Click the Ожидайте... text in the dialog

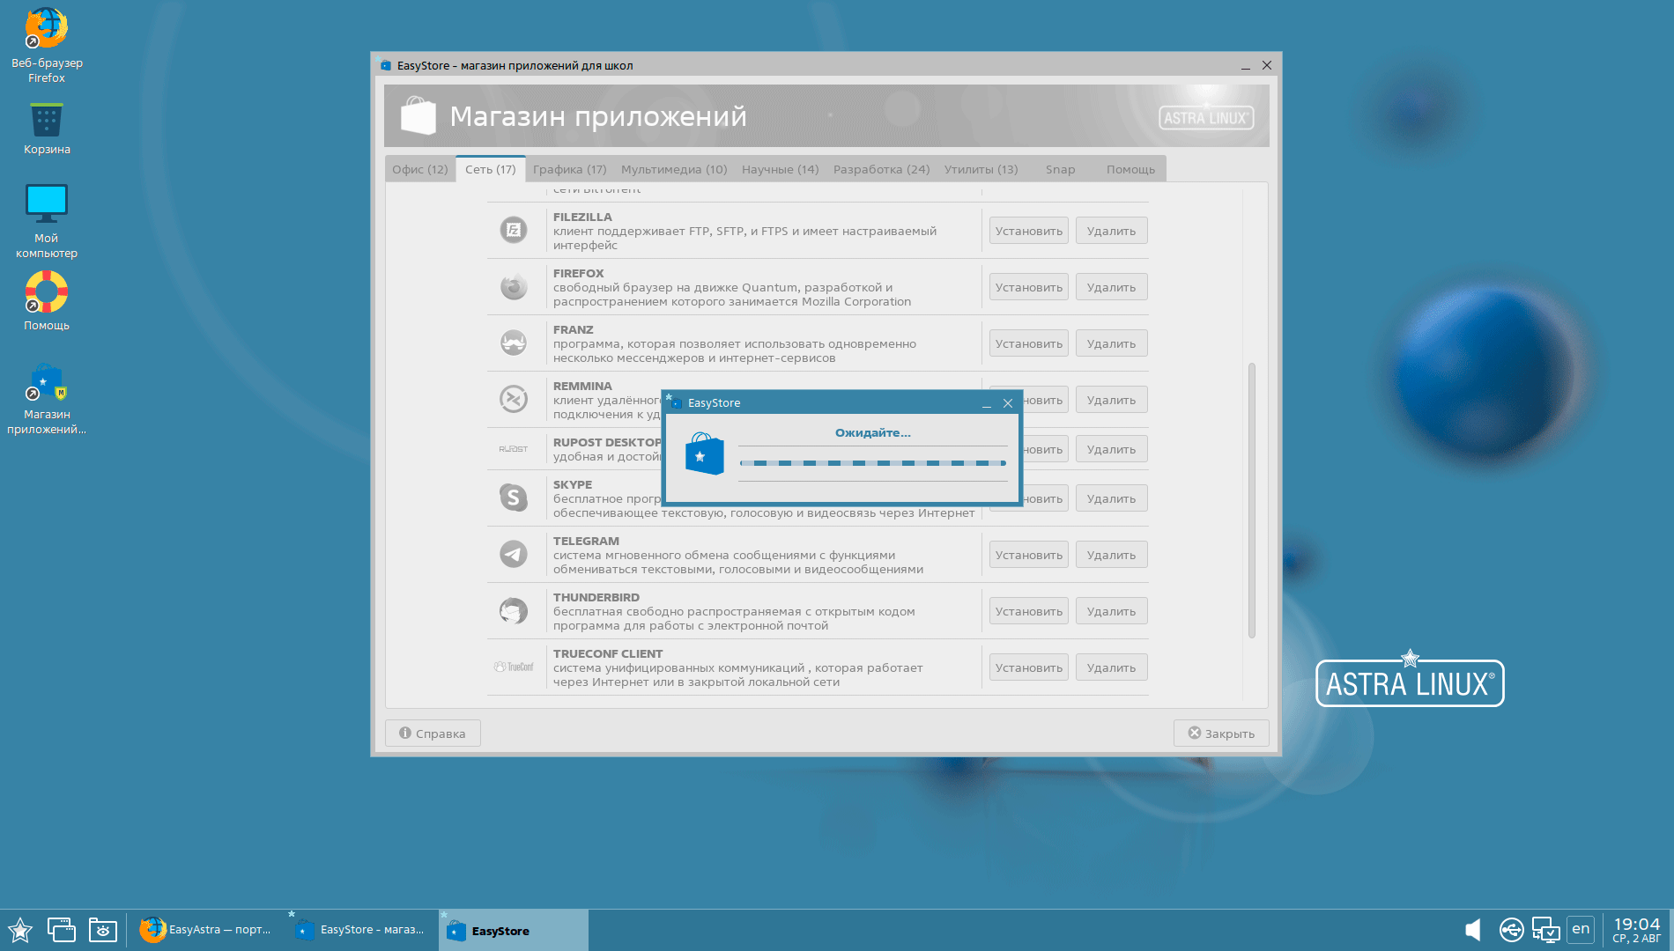[x=873, y=432]
